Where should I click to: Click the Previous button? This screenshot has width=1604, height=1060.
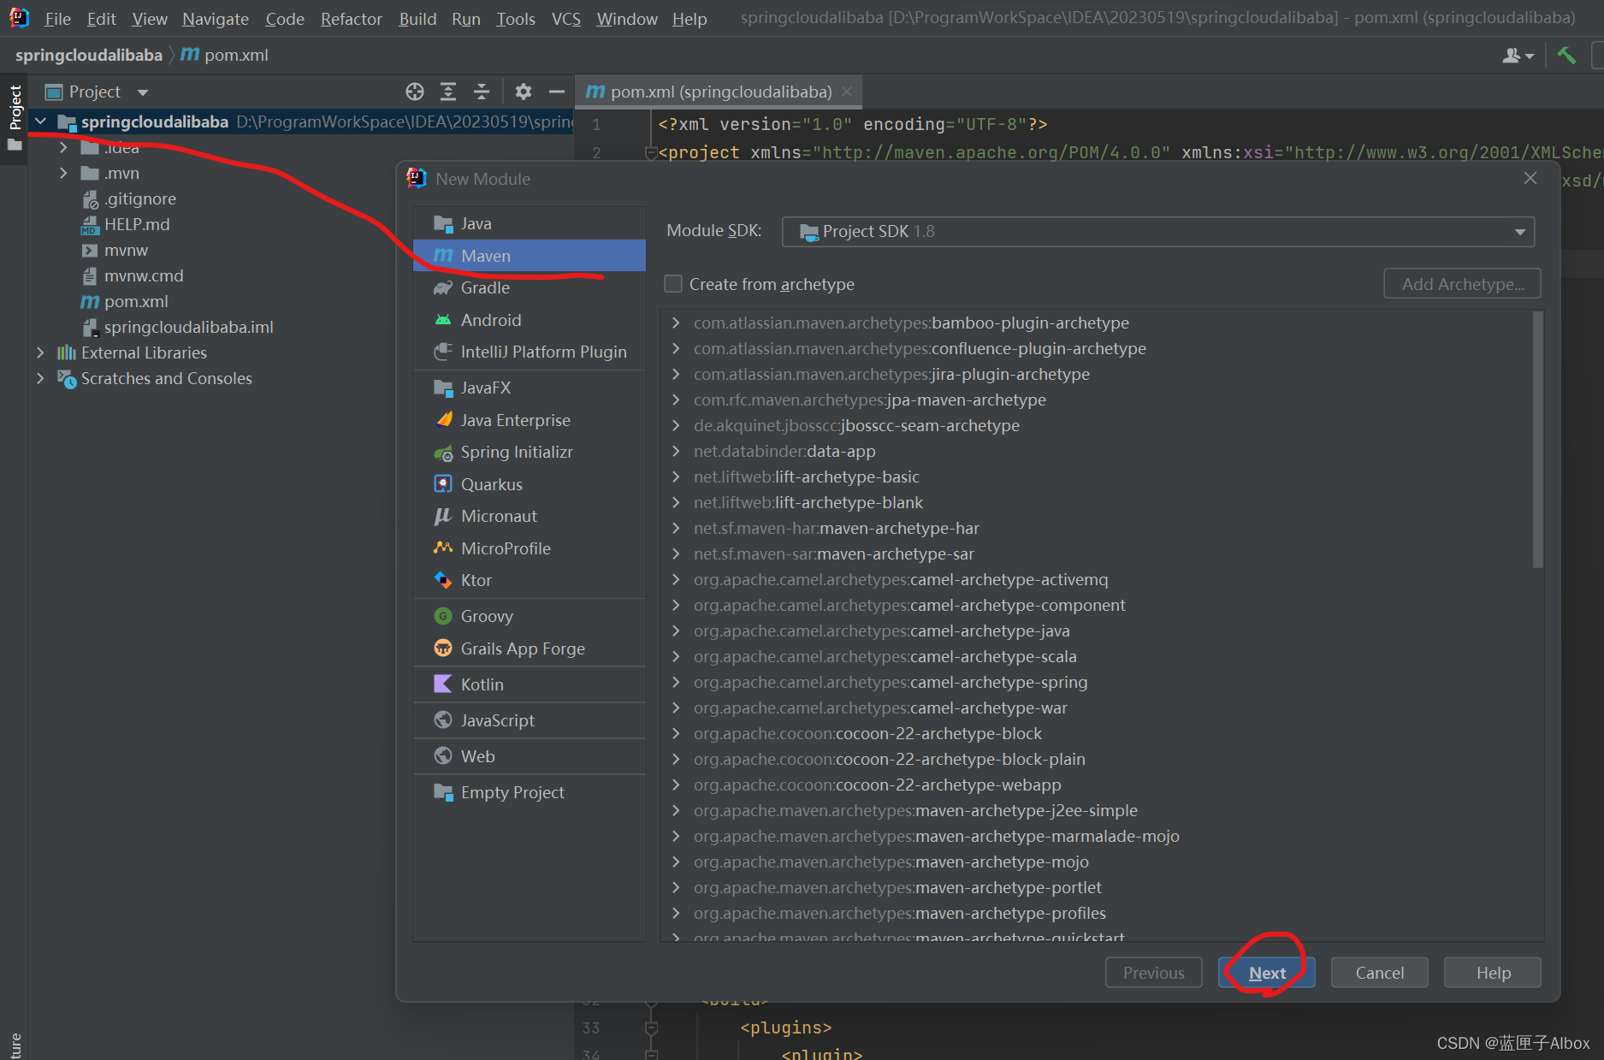tap(1154, 973)
